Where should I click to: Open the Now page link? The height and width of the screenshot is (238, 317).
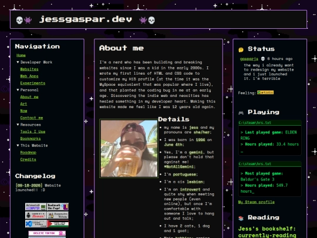pyautogui.click(x=23, y=111)
